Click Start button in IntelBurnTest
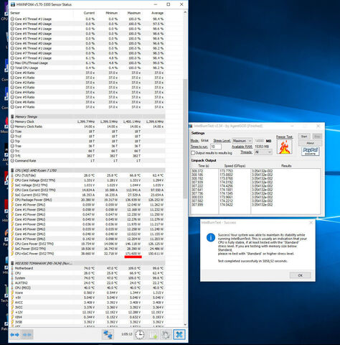The height and width of the screenshot is (345, 340). tap(304, 137)
